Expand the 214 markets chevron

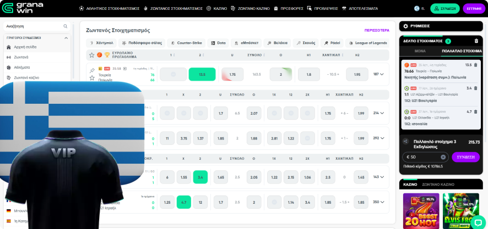coord(378,113)
